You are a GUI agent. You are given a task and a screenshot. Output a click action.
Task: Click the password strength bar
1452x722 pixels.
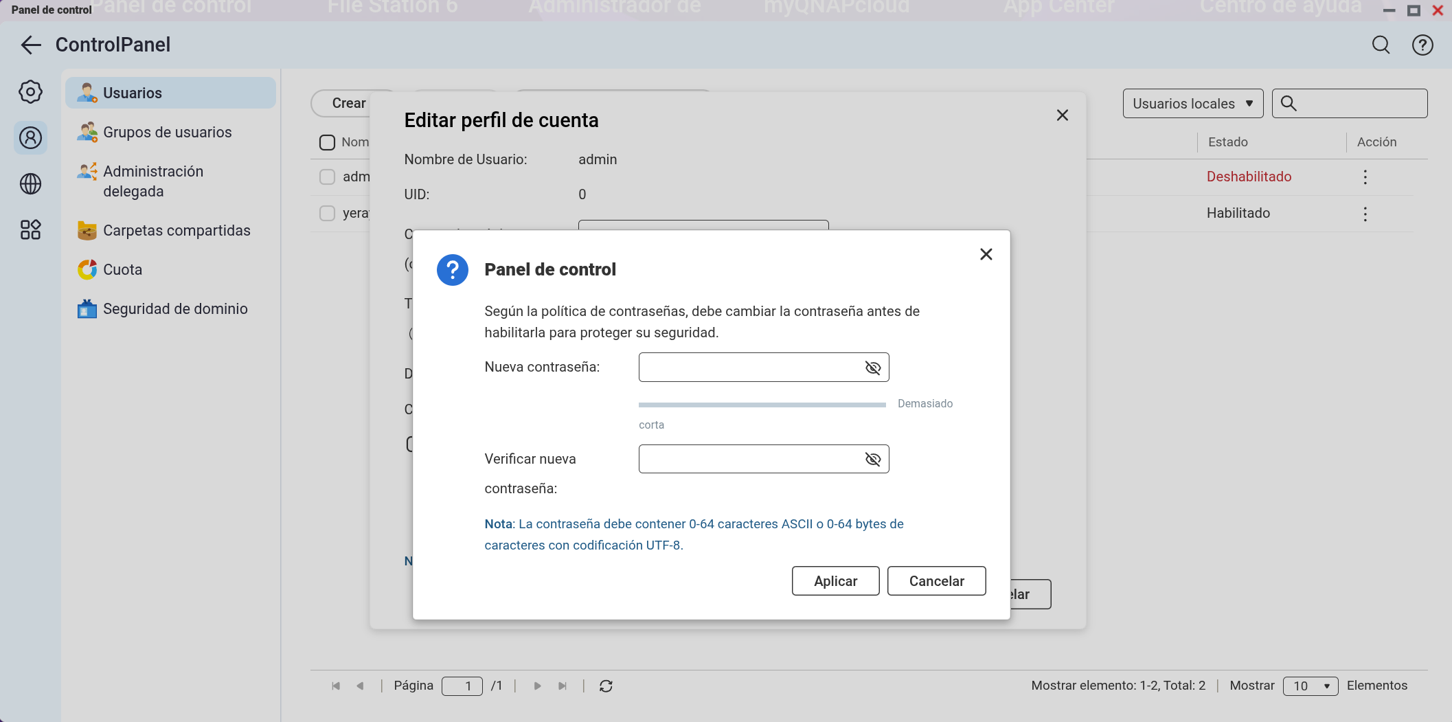762,405
